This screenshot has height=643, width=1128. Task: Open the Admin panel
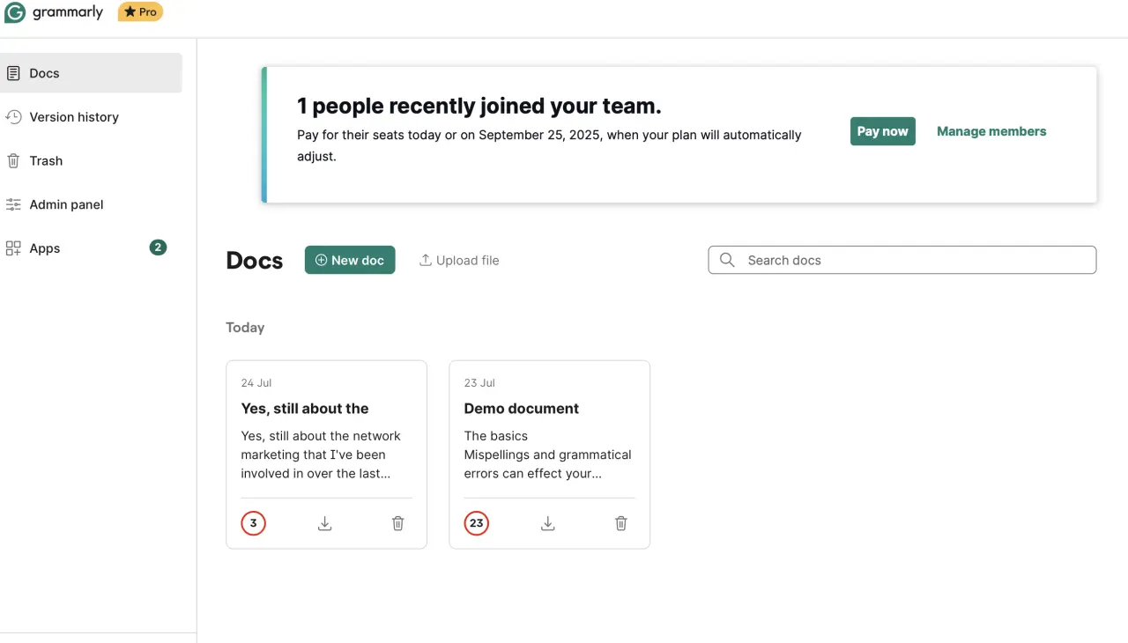66,204
